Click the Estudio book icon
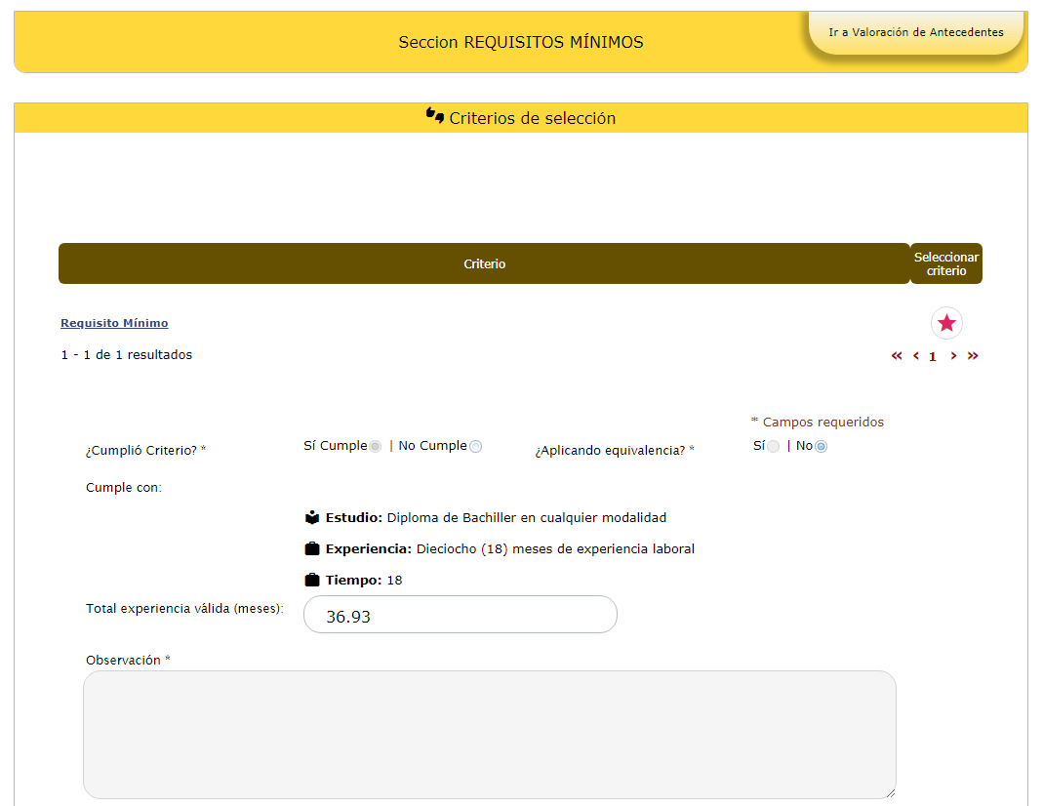Image resolution: width=1043 pixels, height=806 pixels. [x=312, y=518]
